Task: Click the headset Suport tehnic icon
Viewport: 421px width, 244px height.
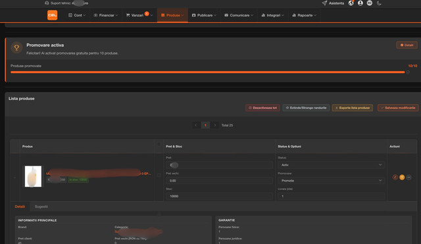Action: (x=47, y=3)
